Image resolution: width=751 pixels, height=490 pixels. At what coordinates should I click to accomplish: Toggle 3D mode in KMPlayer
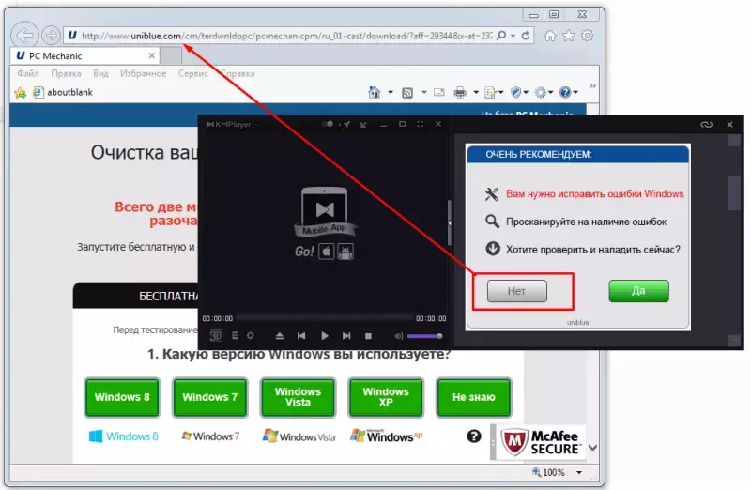point(216,336)
